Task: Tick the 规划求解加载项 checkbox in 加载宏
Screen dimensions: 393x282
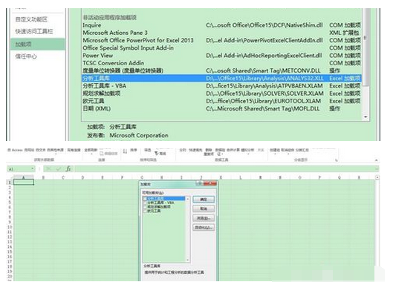Action: click(145, 207)
